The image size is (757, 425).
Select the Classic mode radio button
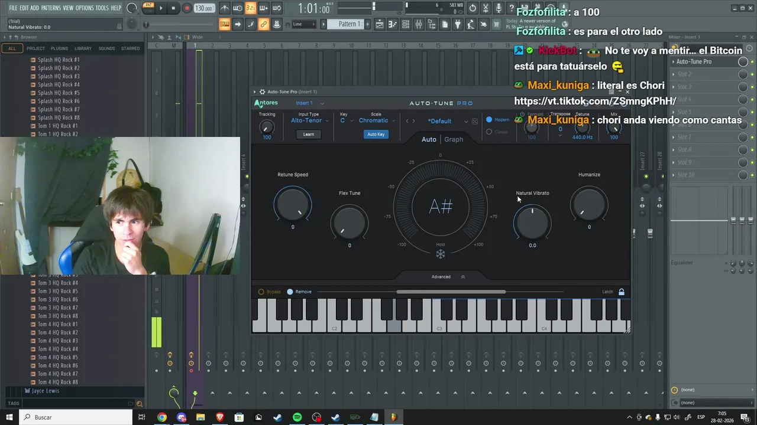[489, 132]
